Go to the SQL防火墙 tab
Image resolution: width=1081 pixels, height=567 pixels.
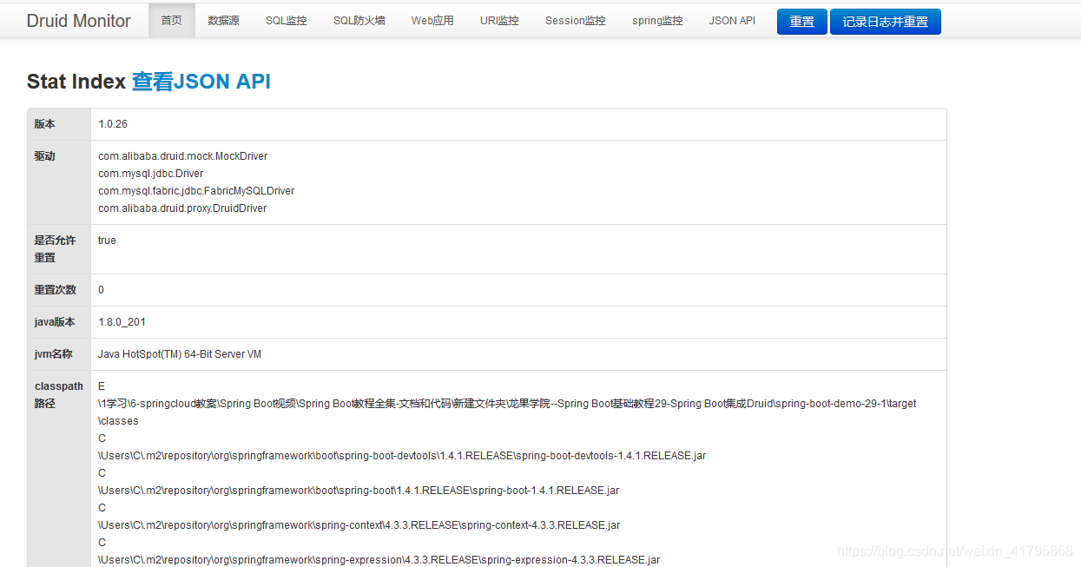click(359, 21)
